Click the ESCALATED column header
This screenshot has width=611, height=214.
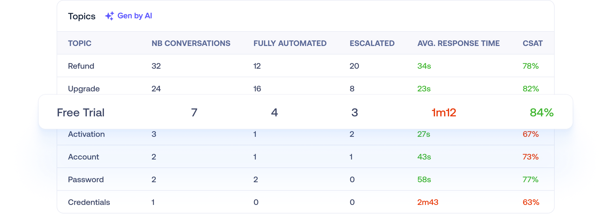pos(372,43)
